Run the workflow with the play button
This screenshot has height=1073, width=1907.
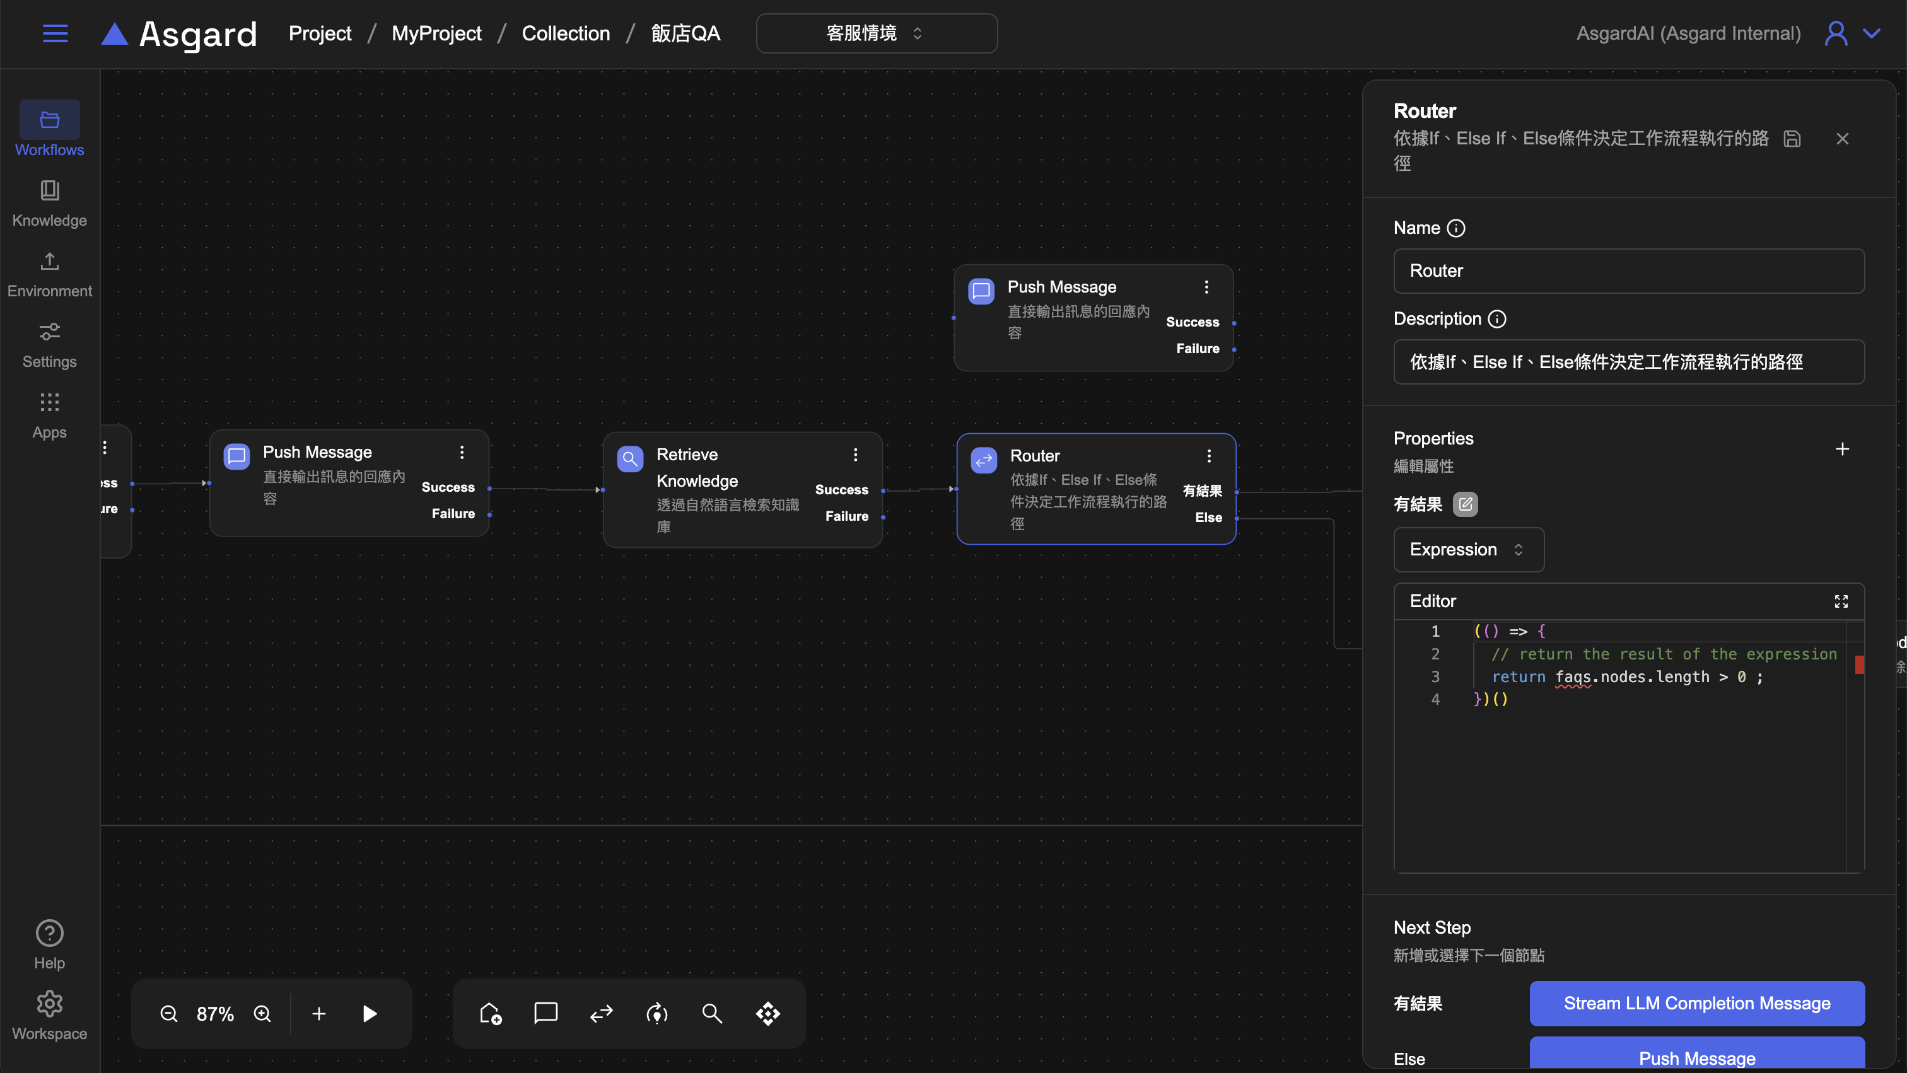click(370, 1013)
